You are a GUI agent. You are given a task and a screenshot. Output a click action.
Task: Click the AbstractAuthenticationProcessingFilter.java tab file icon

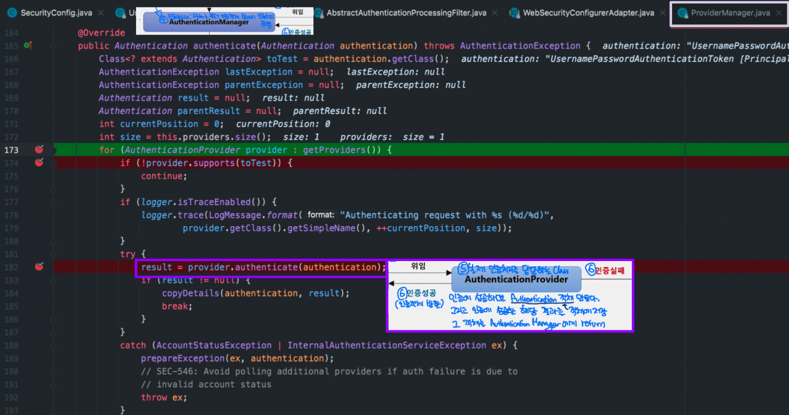pyautogui.click(x=319, y=12)
